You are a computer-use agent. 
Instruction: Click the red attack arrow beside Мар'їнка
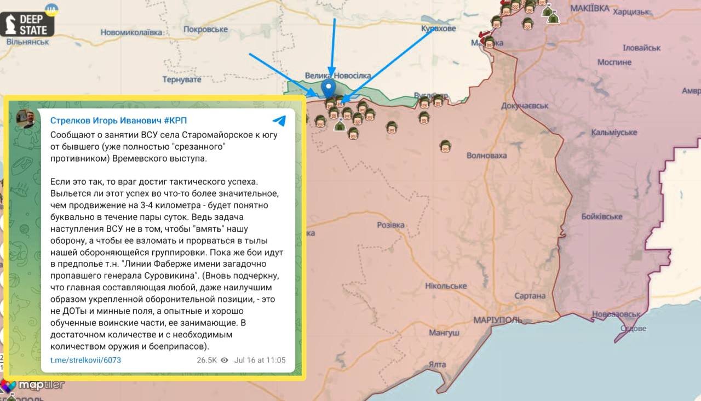coord(483,35)
